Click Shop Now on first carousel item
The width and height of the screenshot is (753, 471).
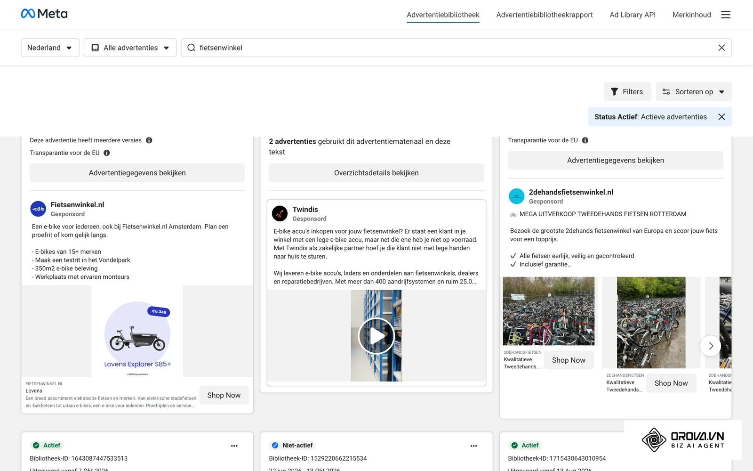[569, 360]
